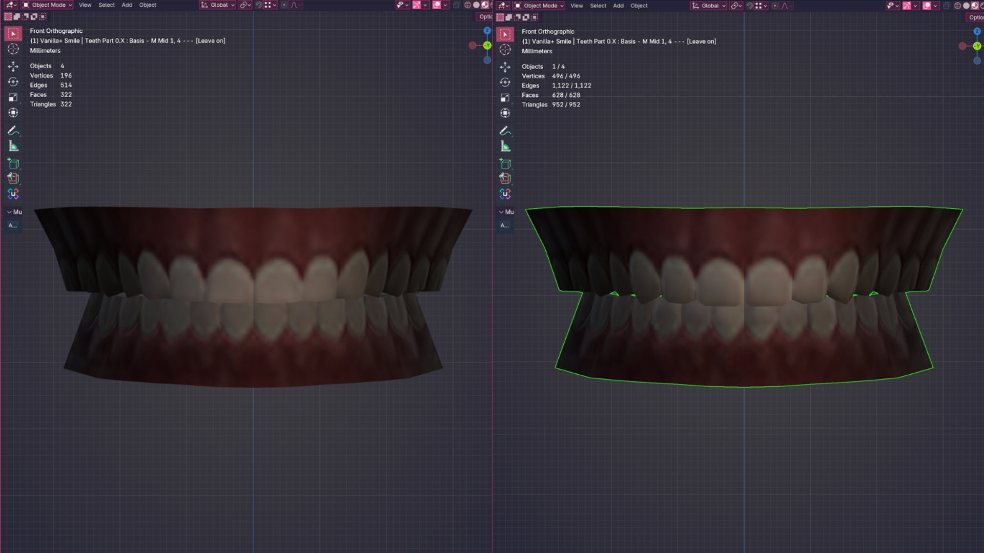Open overlays dropdown arrow in right viewport
984x553 pixels.
click(x=935, y=6)
